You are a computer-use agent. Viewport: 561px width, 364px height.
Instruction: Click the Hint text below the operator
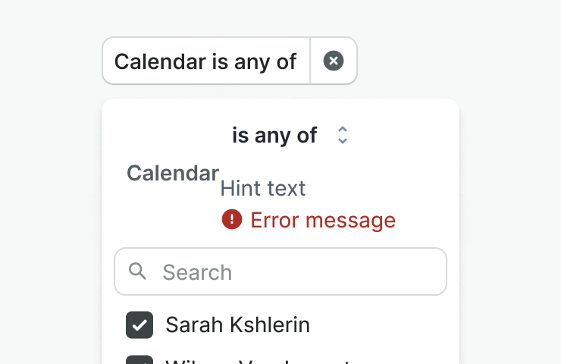click(x=263, y=188)
